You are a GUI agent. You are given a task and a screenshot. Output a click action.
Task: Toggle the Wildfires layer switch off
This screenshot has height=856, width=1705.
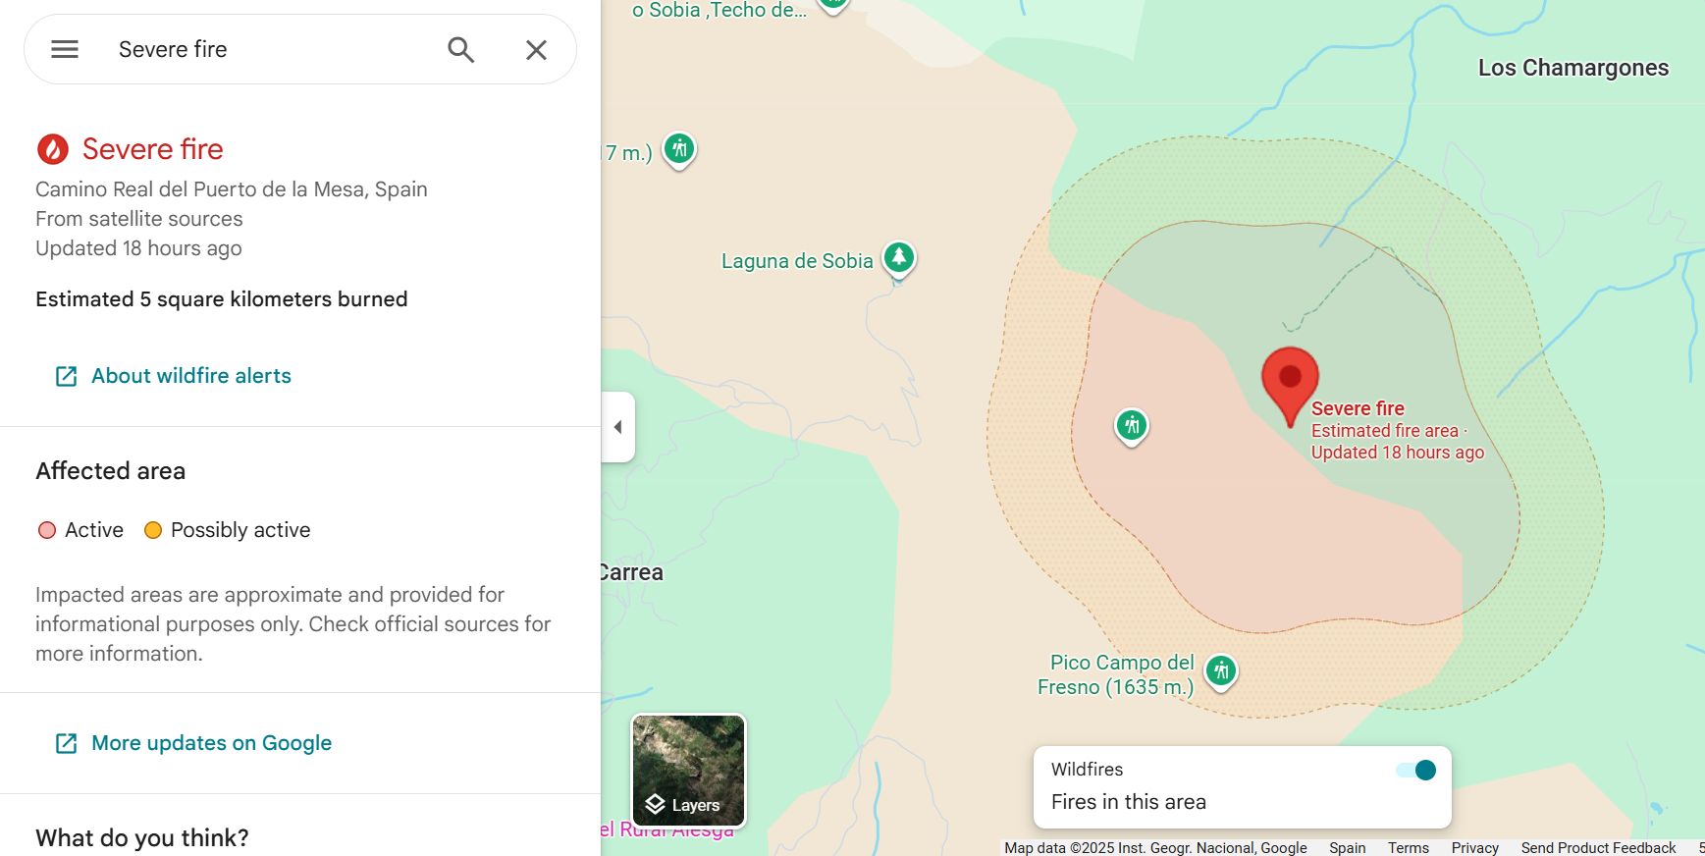coord(1415,770)
